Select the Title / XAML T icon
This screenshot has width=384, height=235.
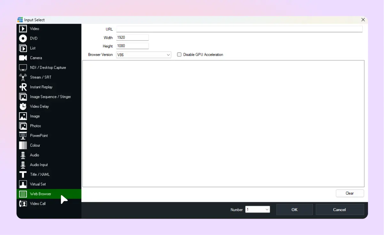pyautogui.click(x=23, y=175)
